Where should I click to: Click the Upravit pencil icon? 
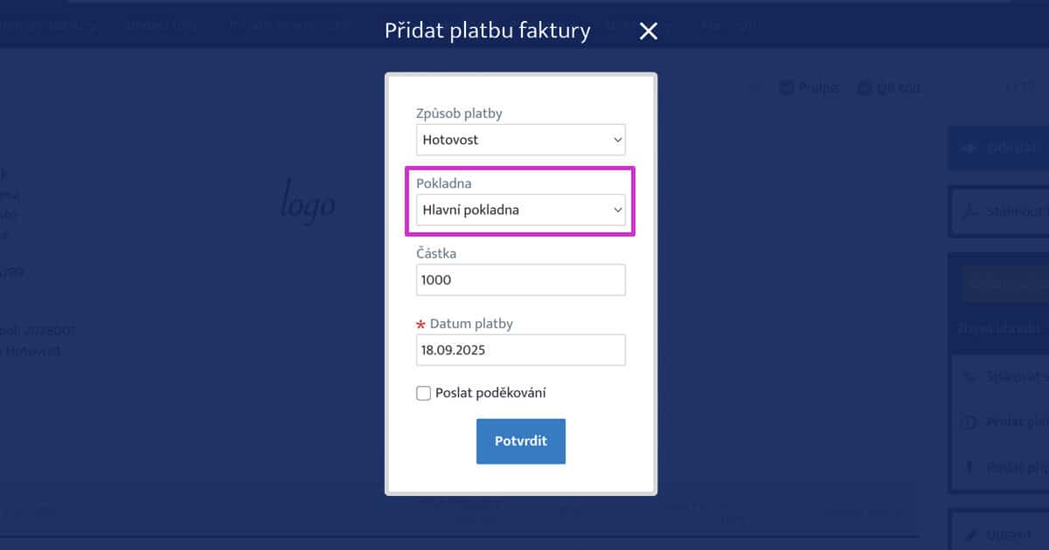point(968,533)
